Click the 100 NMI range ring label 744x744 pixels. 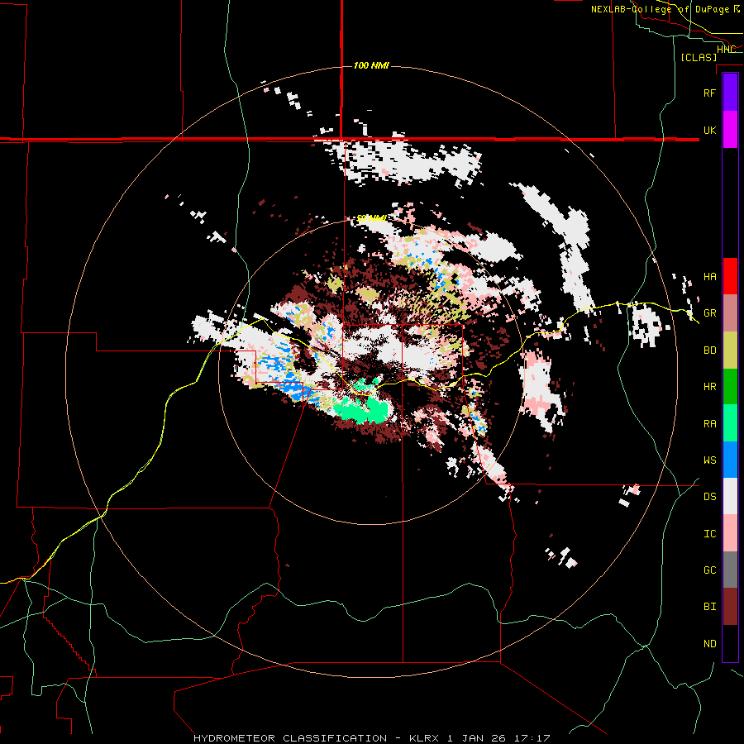click(371, 65)
